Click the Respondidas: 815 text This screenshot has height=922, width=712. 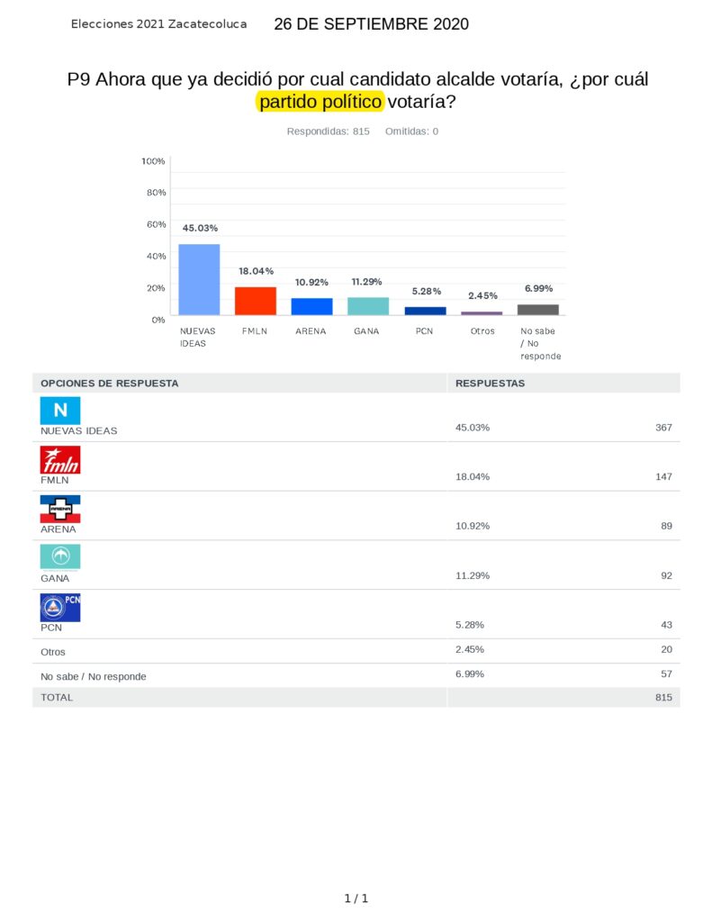click(x=328, y=131)
